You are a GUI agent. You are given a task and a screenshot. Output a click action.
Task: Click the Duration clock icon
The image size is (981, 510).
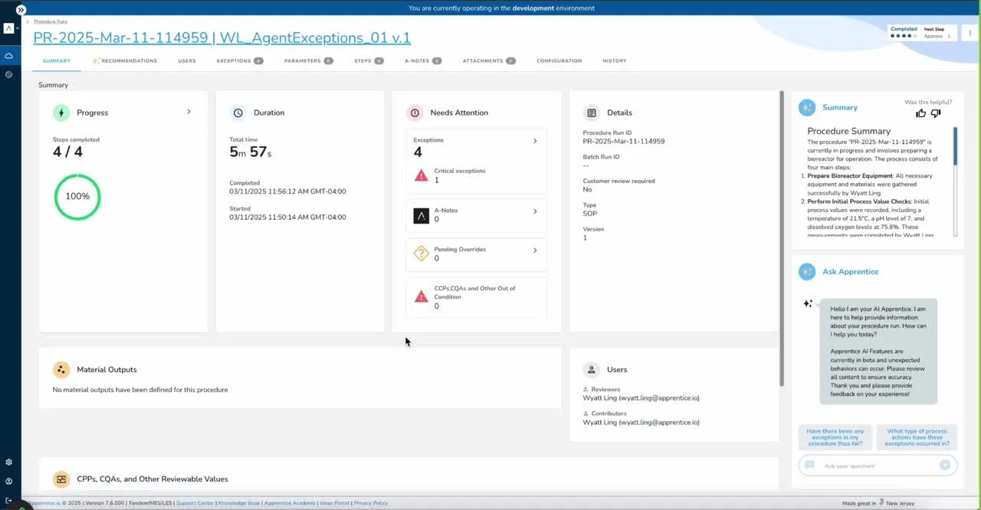tap(238, 113)
